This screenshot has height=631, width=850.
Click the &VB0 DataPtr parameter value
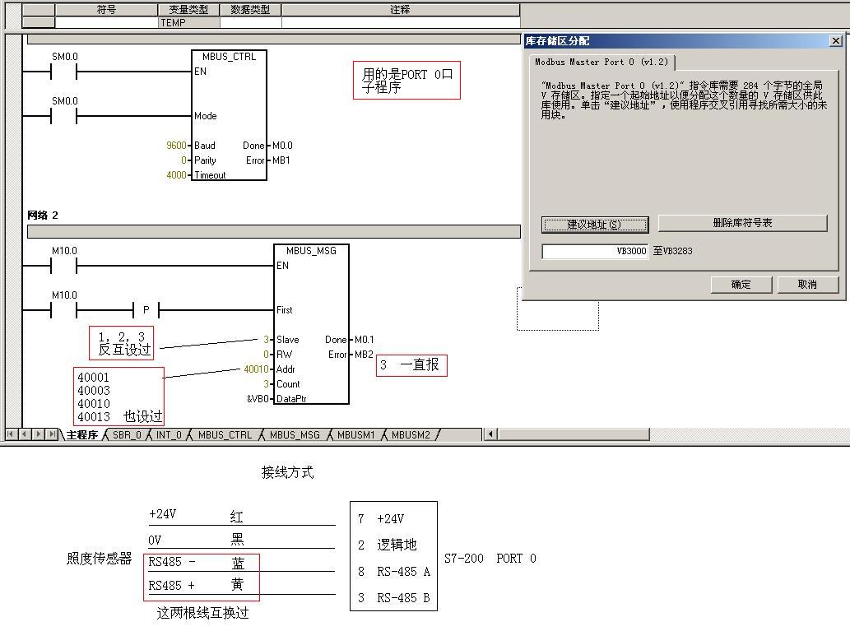coord(258,399)
